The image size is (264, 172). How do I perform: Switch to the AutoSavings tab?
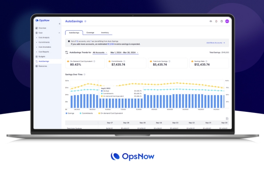coord(74,33)
